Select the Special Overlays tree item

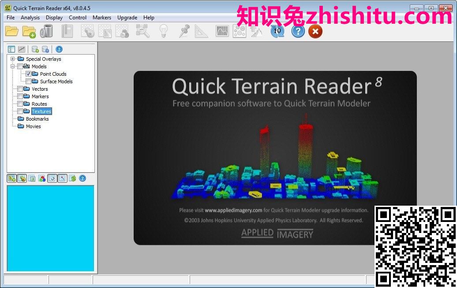tap(43, 59)
